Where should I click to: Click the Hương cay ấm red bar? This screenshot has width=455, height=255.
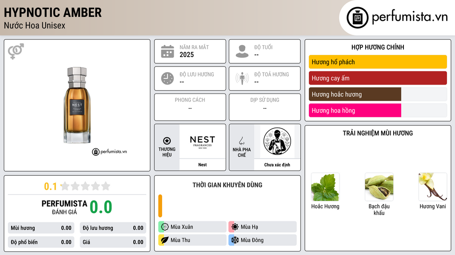pos(378,78)
